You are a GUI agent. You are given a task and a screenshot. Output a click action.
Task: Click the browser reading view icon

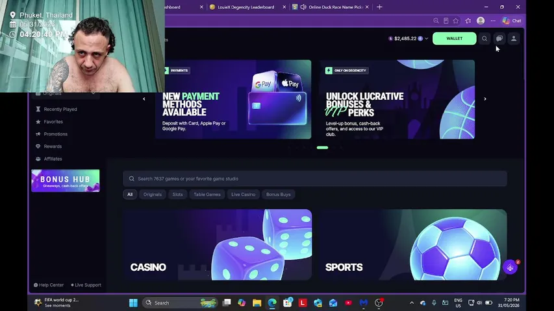pos(446,21)
